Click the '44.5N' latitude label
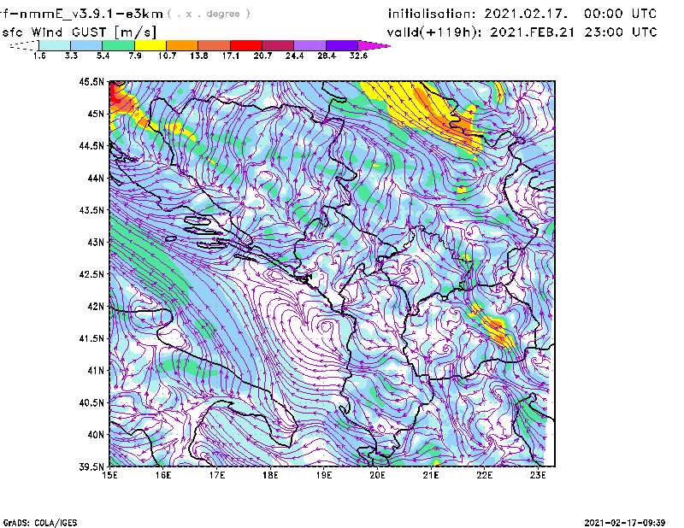The width and height of the screenshot is (684, 528). [91, 145]
